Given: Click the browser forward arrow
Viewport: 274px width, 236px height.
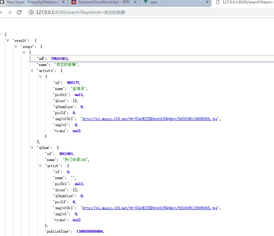Looking at the screenshot, I should (x=10, y=12).
